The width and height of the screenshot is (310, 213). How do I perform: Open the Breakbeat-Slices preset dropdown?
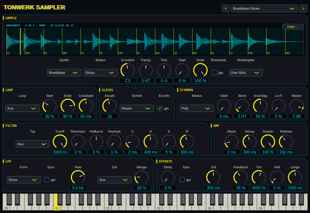point(265,8)
